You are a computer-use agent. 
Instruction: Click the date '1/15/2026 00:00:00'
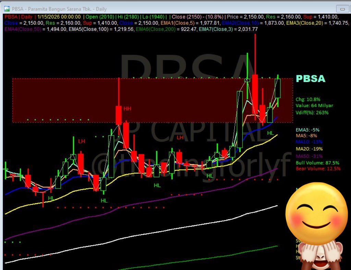(59, 17)
